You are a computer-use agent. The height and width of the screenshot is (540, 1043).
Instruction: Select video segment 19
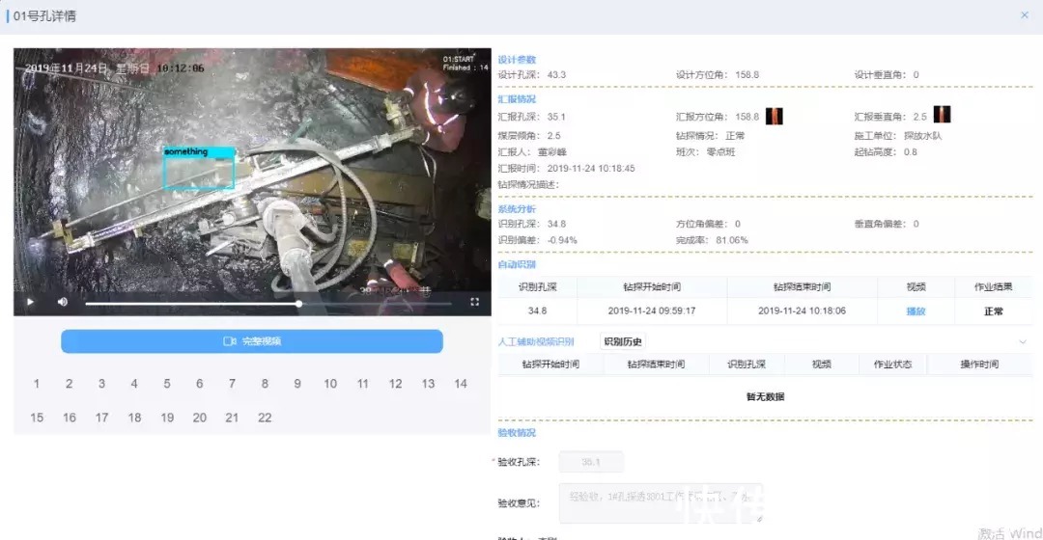pyautogui.click(x=167, y=418)
